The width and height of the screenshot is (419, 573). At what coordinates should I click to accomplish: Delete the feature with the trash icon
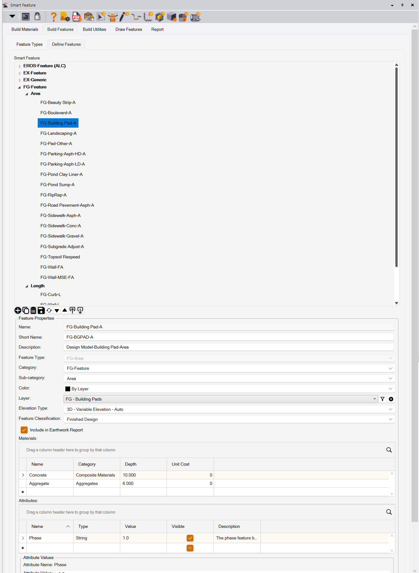click(33, 310)
